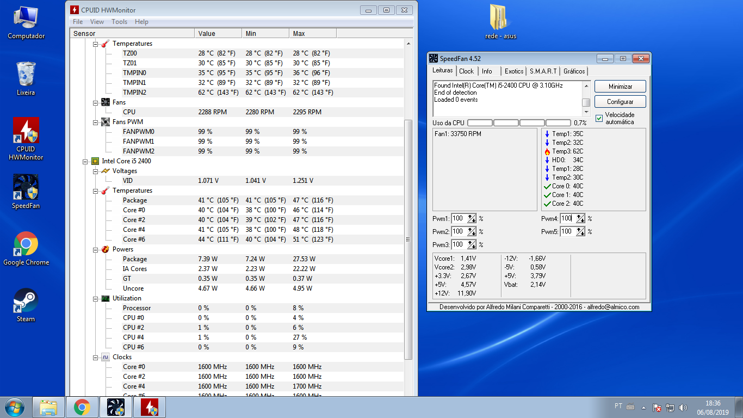743x418 pixels.
Task: Click inside the Pwm2 value field
Action: coord(459,232)
